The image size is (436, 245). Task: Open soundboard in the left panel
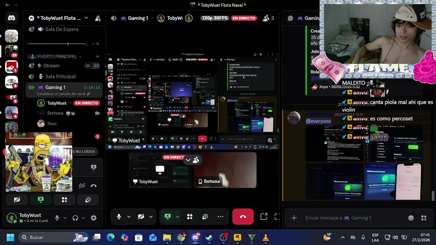tap(88, 200)
